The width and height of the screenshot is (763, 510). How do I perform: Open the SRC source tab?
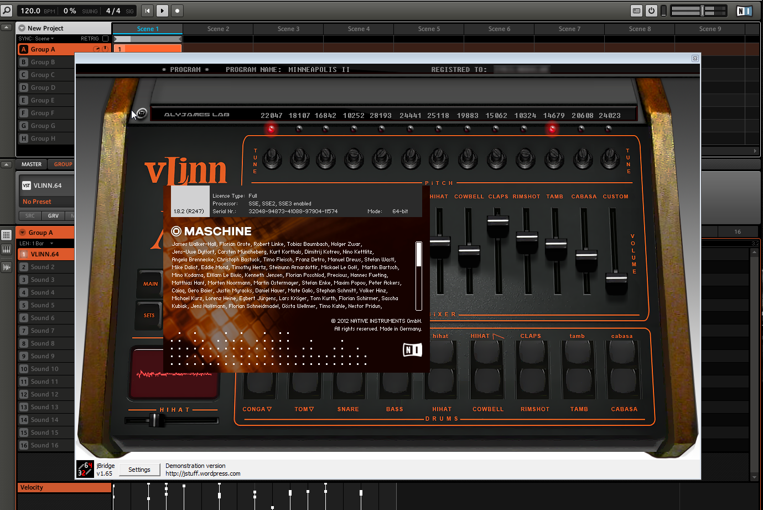point(30,216)
